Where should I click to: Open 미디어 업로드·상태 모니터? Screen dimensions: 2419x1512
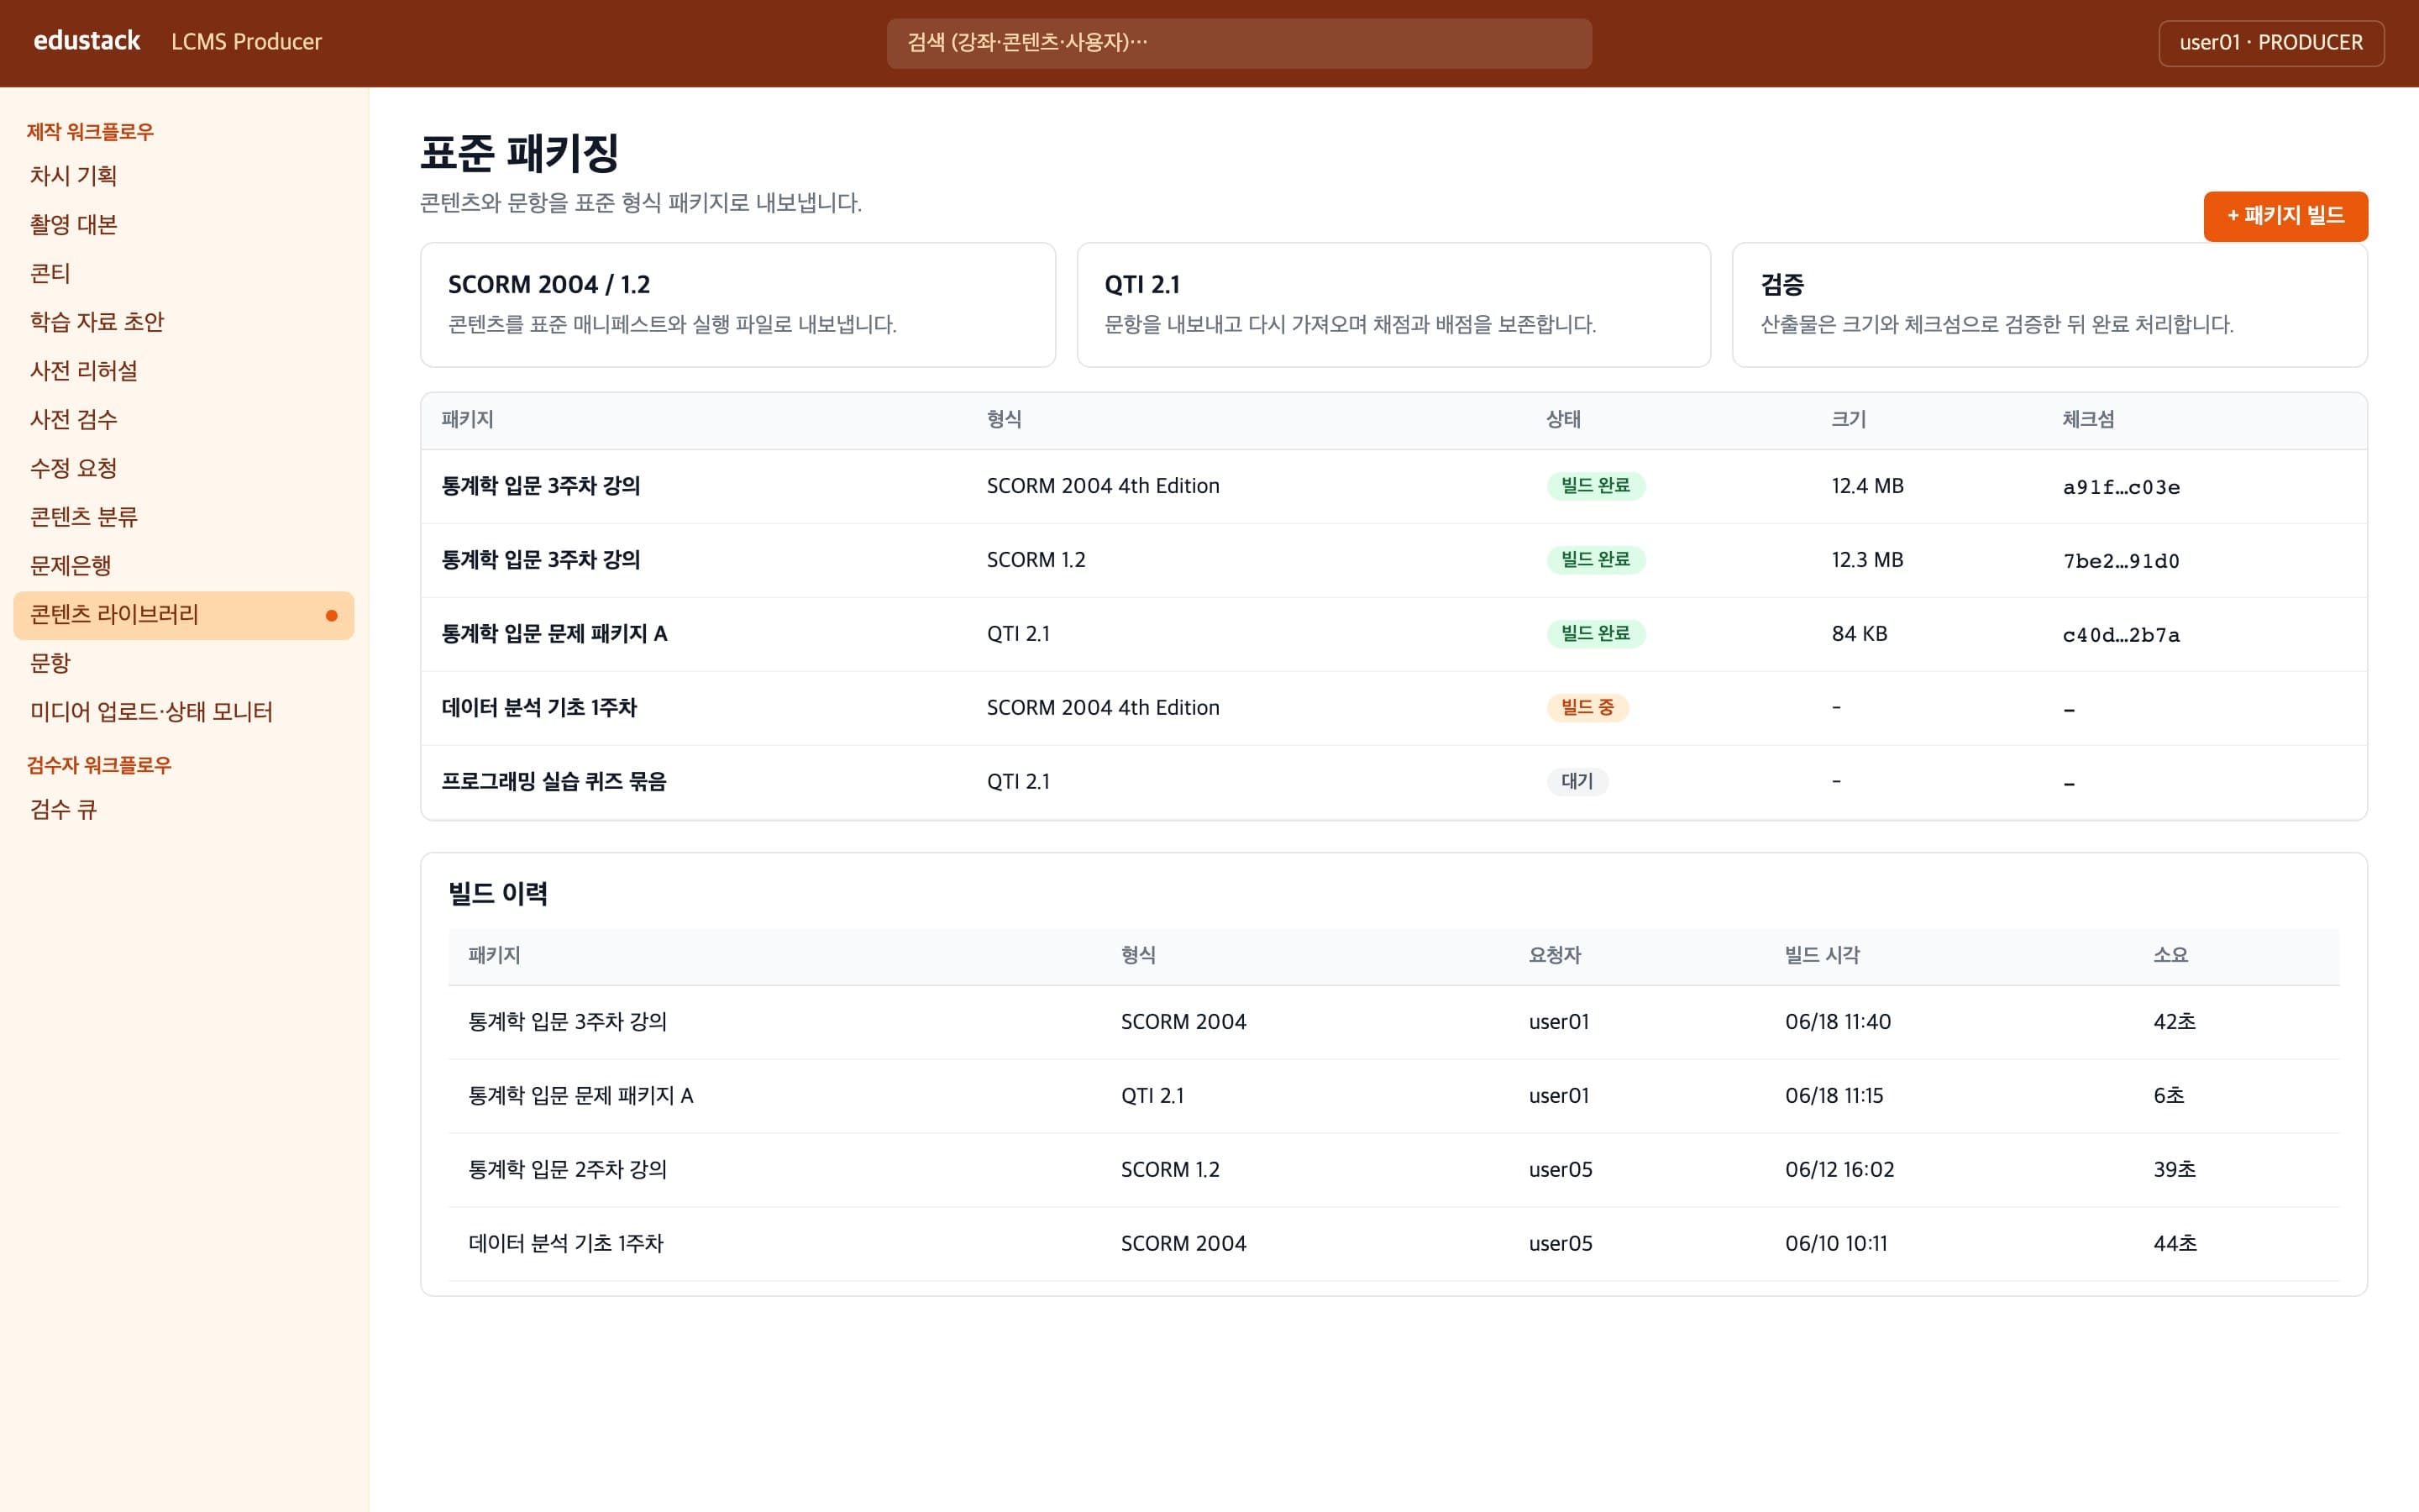pyautogui.click(x=184, y=712)
